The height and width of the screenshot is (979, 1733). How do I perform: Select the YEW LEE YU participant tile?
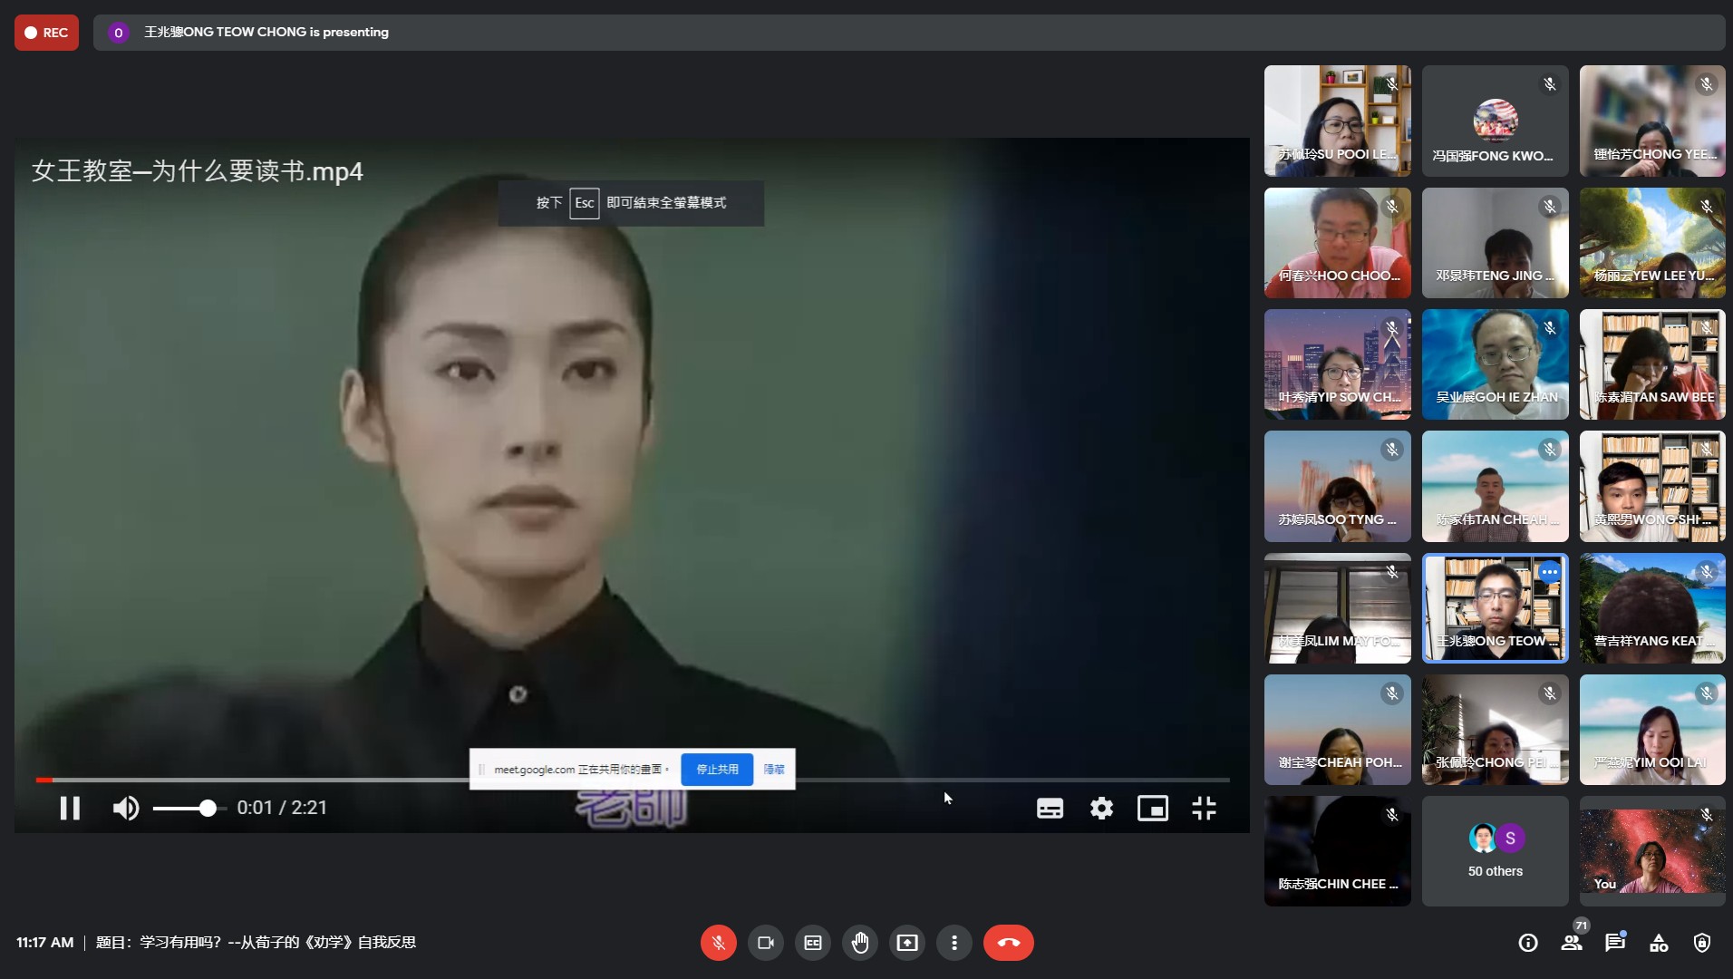coord(1652,243)
